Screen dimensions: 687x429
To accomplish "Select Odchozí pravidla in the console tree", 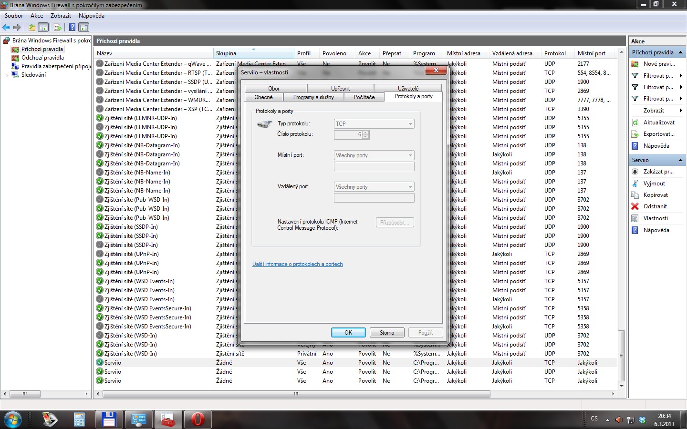I will pos(42,58).
